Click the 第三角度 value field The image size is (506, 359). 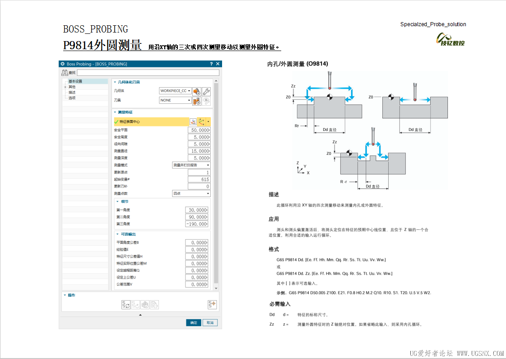pyautogui.click(x=196, y=224)
